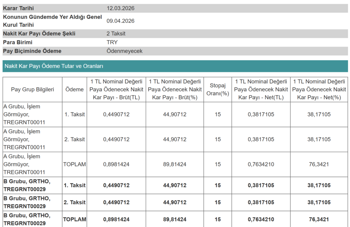Click 'Nakit Kar Payı Ödeme Tutar ve Oranları' header
This screenshot has height=227, width=350.
coord(54,66)
